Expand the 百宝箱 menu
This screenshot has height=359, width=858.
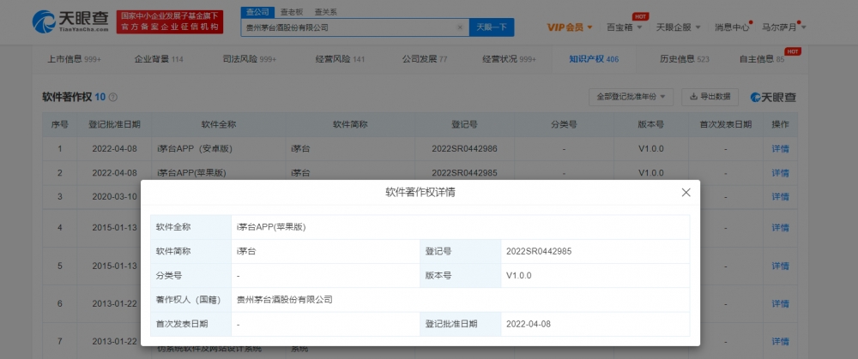point(625,27)
